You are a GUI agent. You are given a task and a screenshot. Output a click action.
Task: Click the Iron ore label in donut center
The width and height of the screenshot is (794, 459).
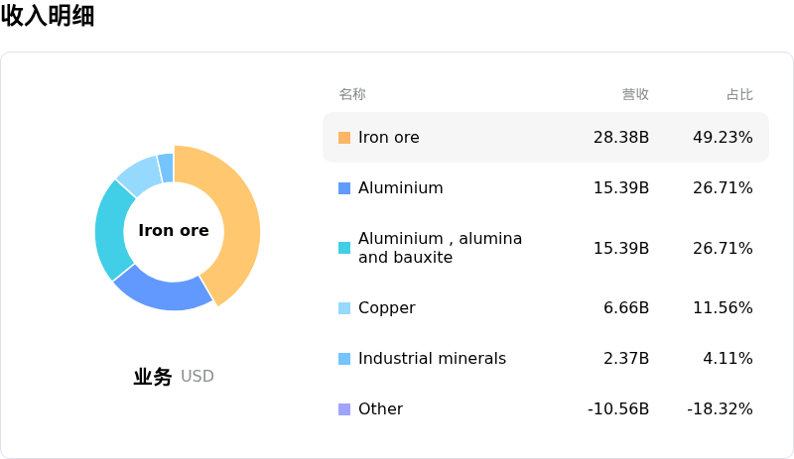tap(174, 231)
